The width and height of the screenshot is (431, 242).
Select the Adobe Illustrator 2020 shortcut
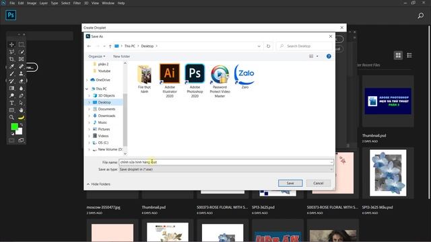click(170, 81)
